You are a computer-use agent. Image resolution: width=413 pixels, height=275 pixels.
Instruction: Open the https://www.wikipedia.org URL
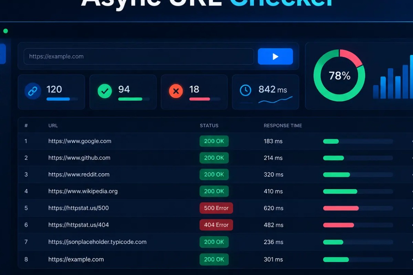point(83,191)
